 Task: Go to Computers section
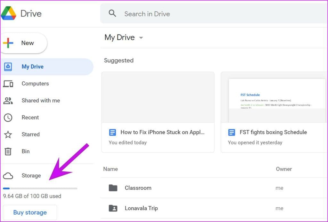click(x=35, y=84)
